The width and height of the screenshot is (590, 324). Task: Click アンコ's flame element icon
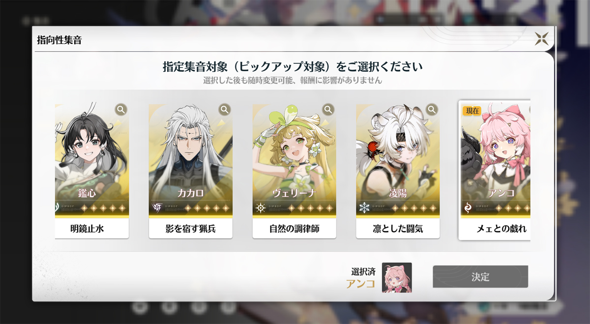[468, 208]
